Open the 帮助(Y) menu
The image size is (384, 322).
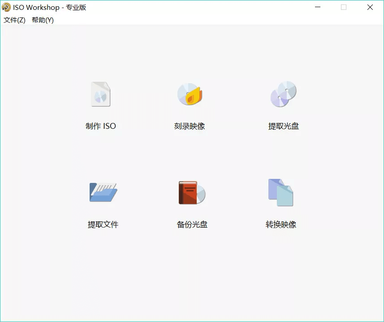pos(43,20)
